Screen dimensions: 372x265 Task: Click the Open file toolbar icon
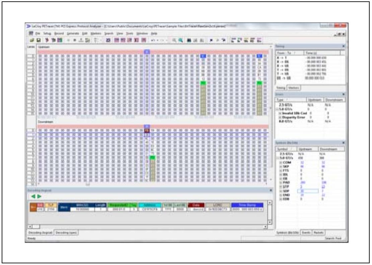pos(32,40)
